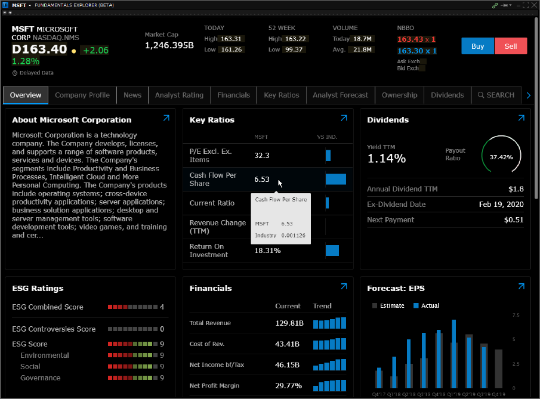Click the red Sell button
This screenshot has width=540, height=399.
(x=511, y=46)
